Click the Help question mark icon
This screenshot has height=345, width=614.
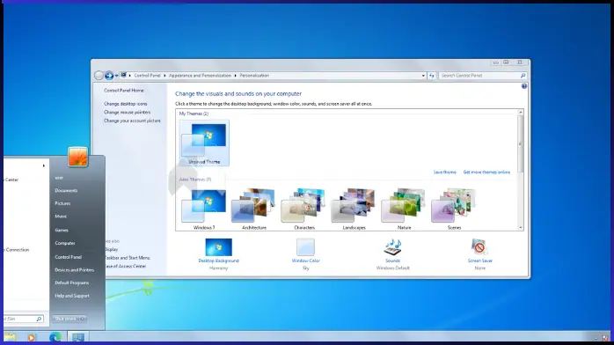coord(524,86)
